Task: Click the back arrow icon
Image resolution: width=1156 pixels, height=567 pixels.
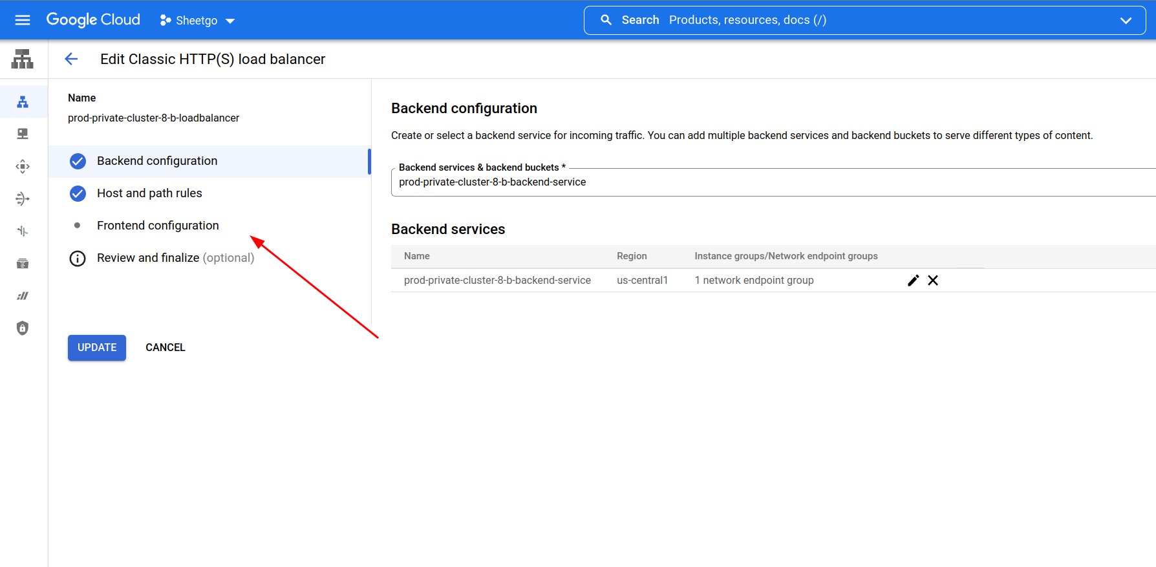Action: (71, 59)
